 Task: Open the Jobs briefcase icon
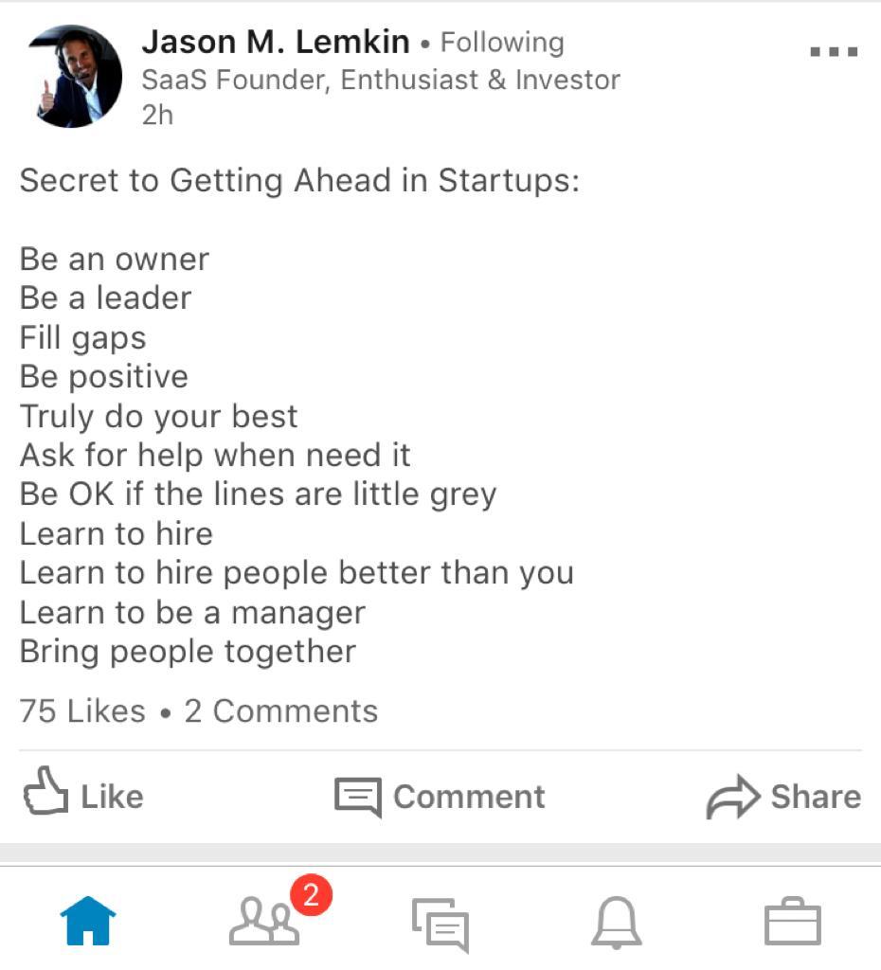[792, 922]
